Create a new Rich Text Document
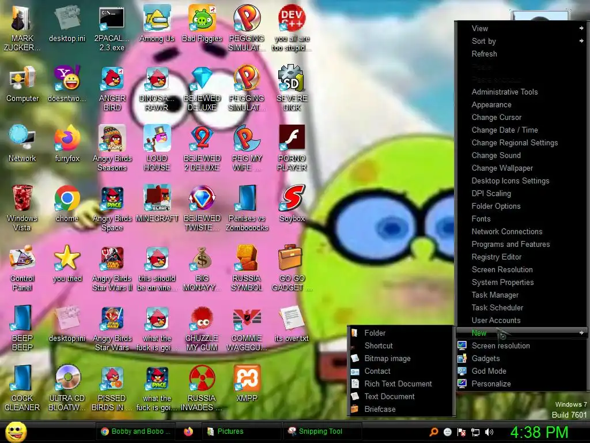 click(401, 384)
